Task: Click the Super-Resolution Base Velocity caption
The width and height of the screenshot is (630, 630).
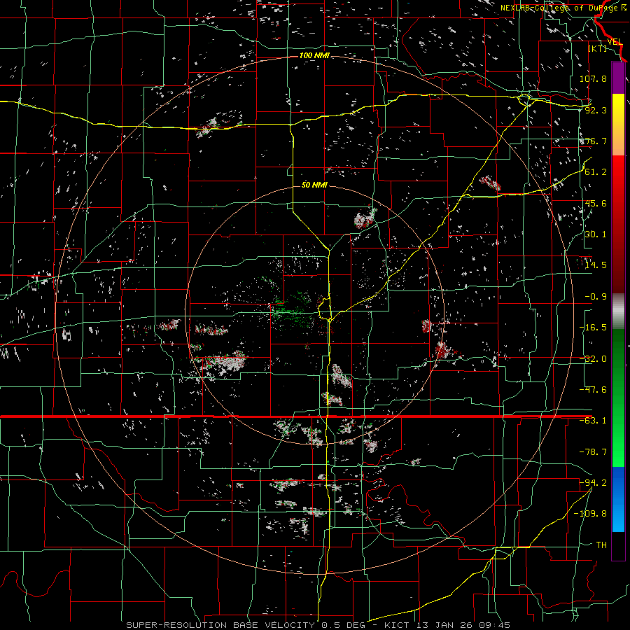Action: (x=248, y=625)
